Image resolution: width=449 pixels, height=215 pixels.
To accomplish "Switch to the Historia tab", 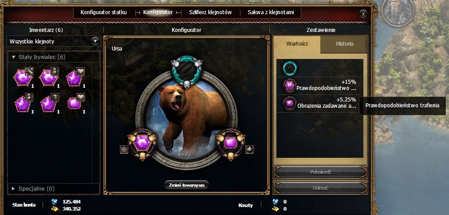I will (344, 44).
